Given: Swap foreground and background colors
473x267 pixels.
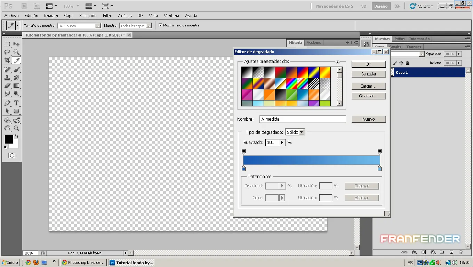Looking at the screenshot, I should [x=16, y=136].
